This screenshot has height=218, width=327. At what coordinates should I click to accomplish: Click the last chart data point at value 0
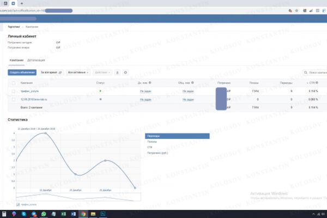point(135,187)
